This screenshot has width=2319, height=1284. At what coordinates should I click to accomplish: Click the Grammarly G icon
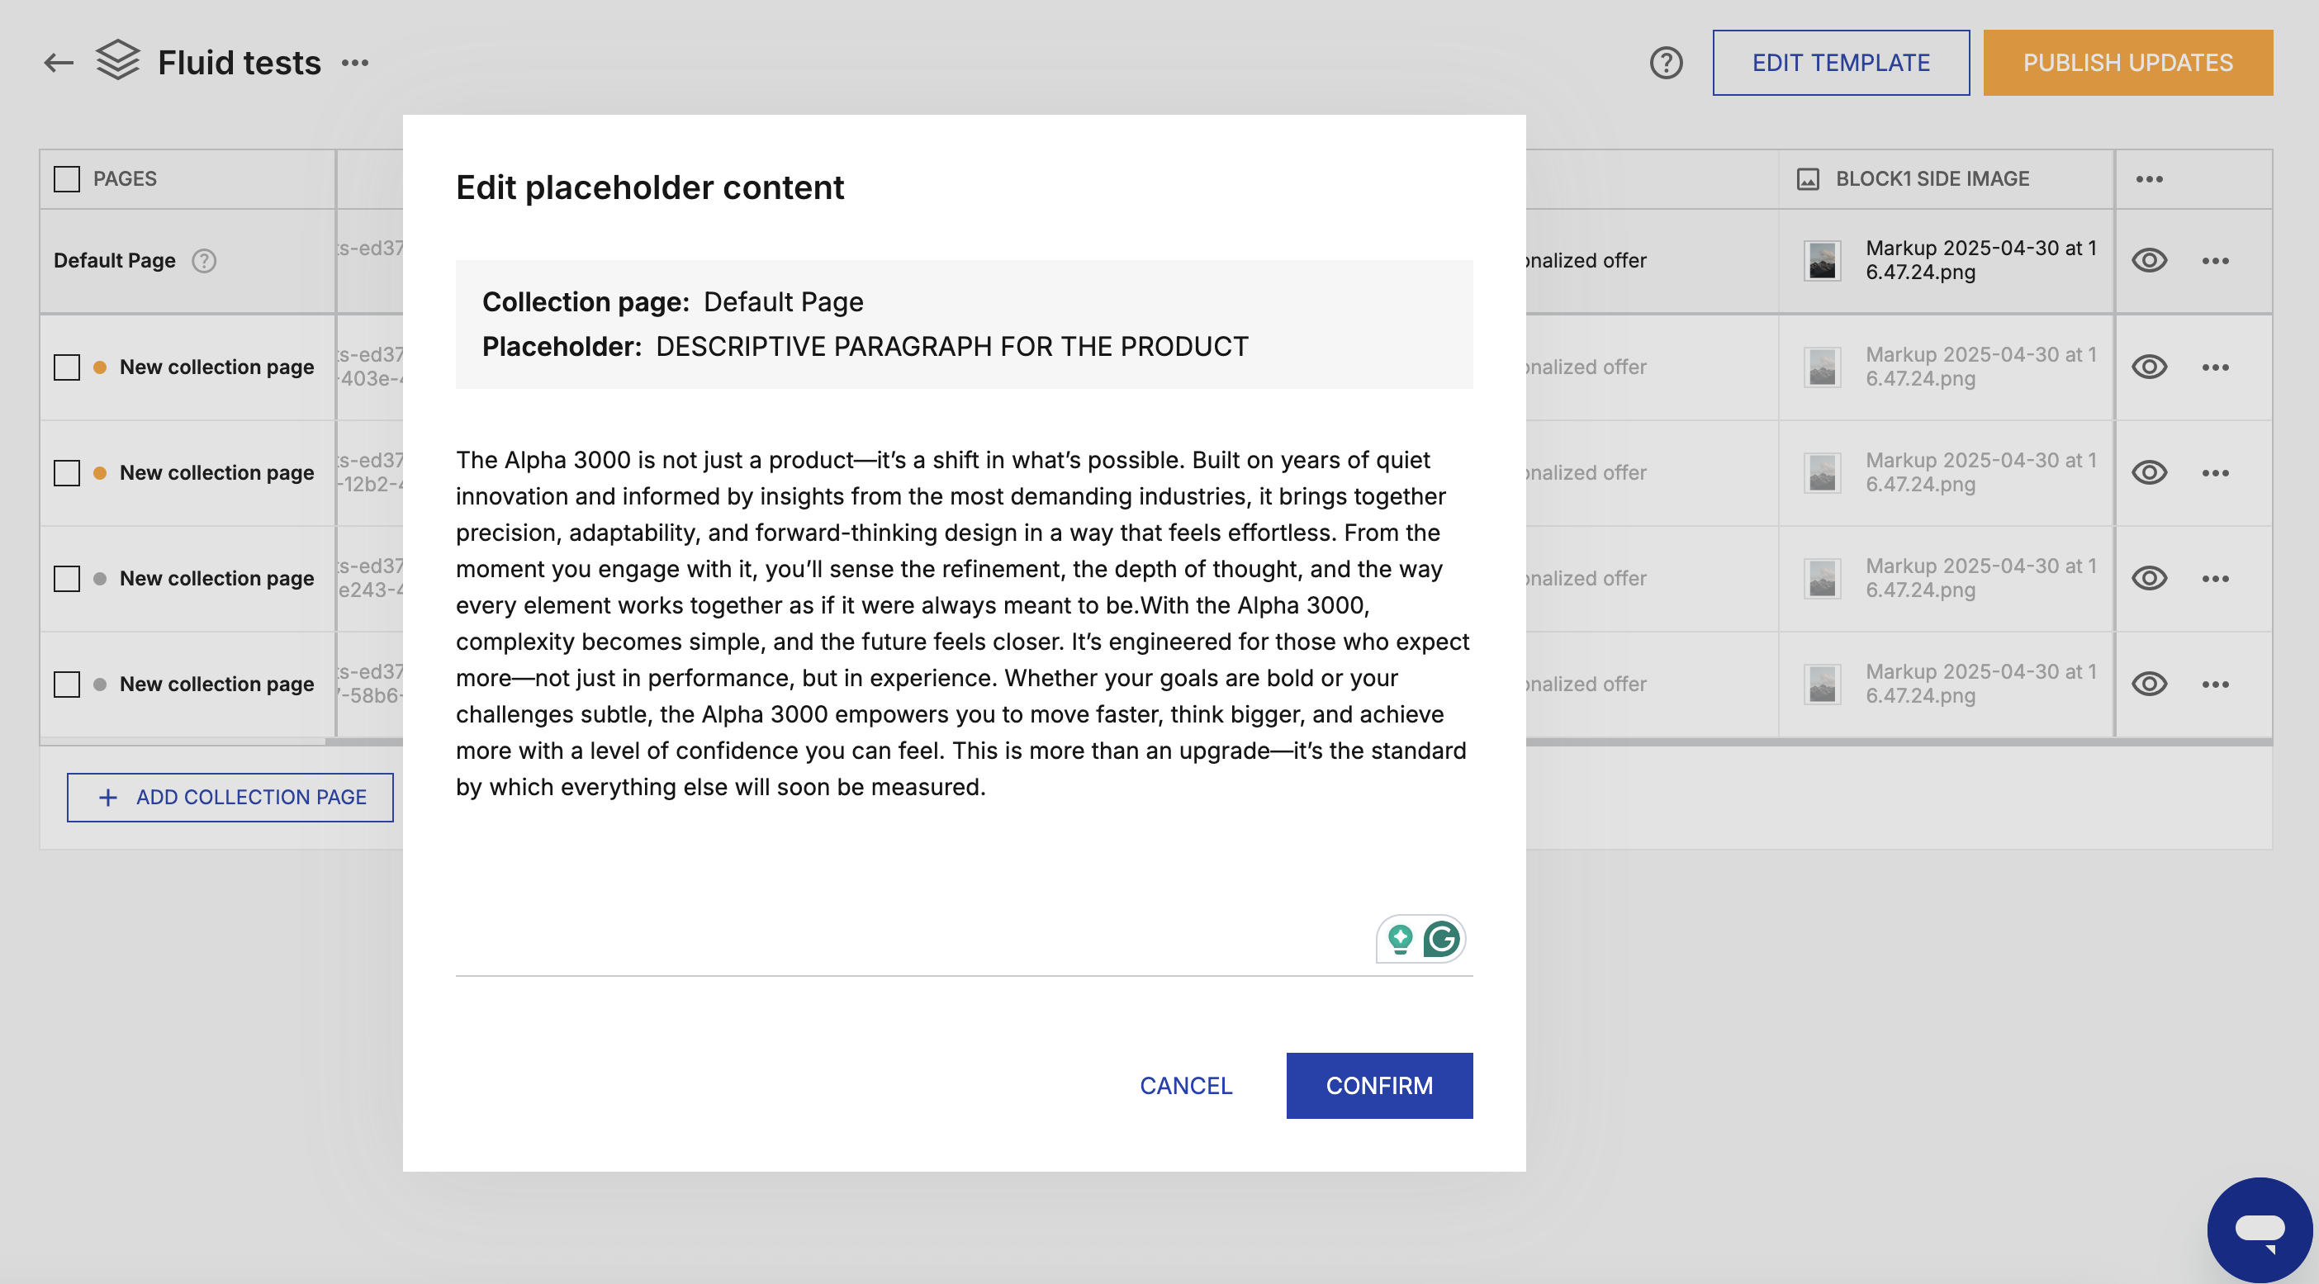pos(1441,939)
